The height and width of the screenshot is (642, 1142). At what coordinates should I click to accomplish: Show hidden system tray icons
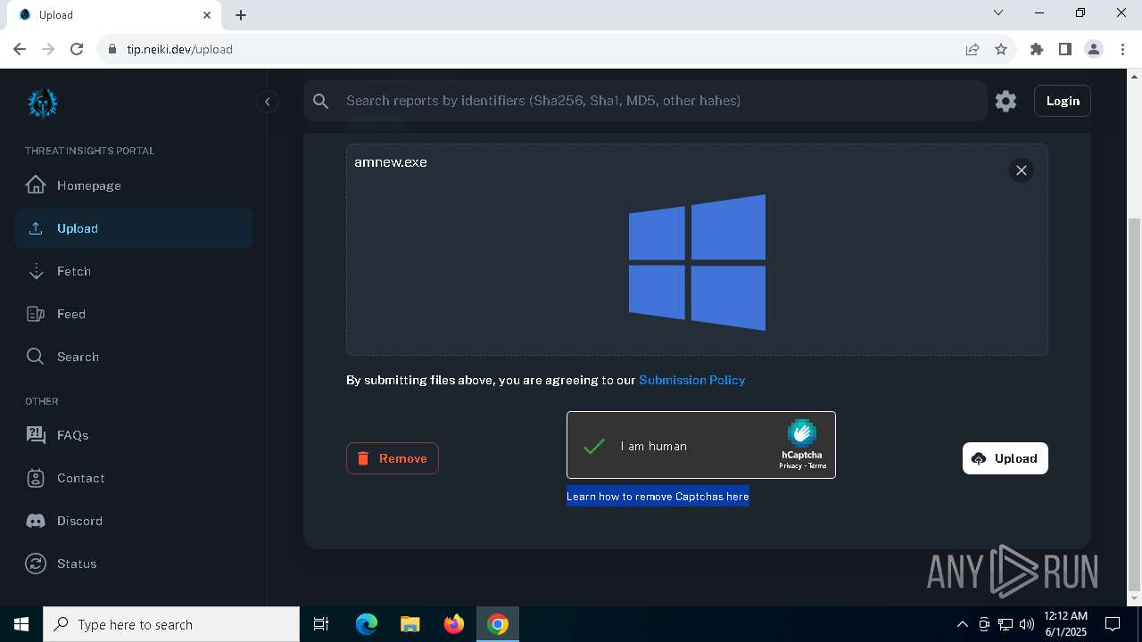[963, 624]
